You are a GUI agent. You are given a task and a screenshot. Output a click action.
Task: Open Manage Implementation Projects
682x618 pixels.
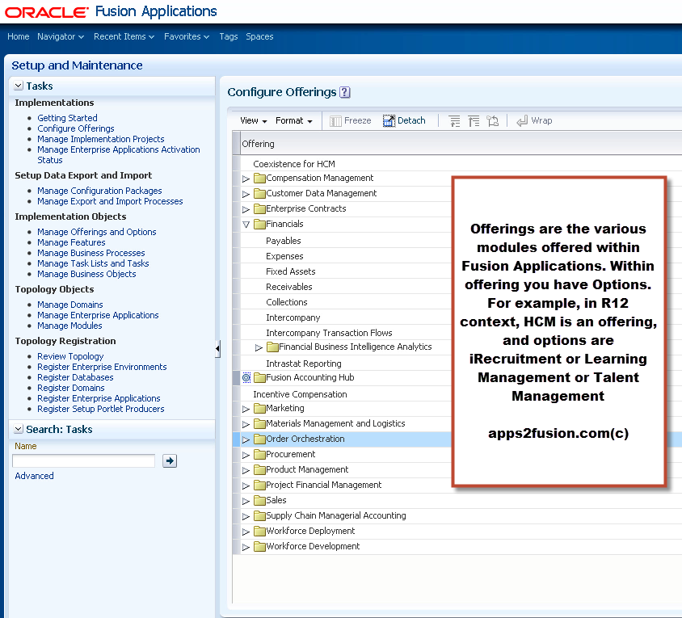point(101,139)
